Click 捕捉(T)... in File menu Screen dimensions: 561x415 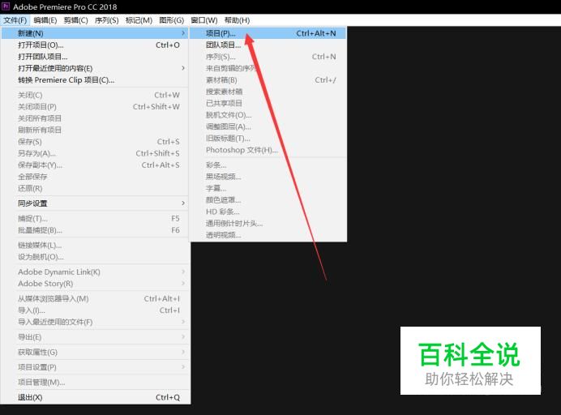tap(95, 219)
